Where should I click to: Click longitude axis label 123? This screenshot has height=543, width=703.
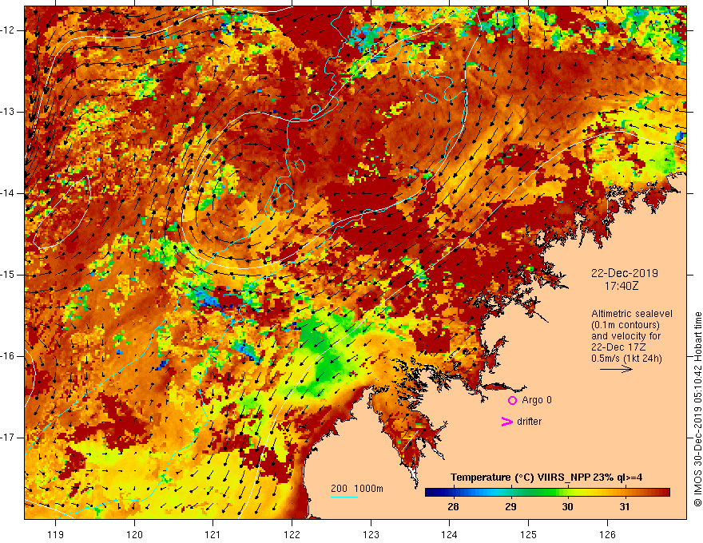tap(371, 534)
